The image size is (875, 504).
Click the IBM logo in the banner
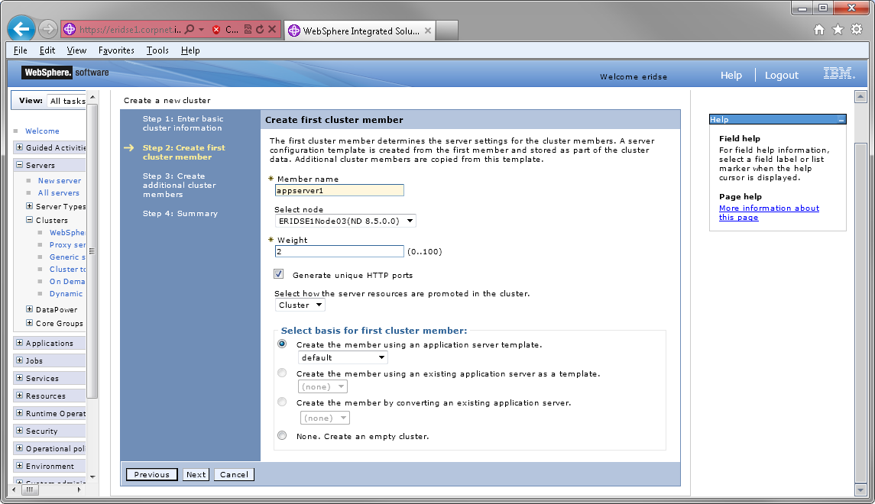(x=839, y=73)
